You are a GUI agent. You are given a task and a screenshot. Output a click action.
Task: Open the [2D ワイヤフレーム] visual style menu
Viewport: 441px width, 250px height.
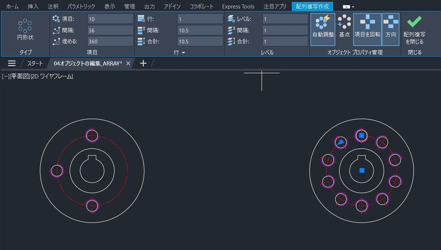click(52, 76)
